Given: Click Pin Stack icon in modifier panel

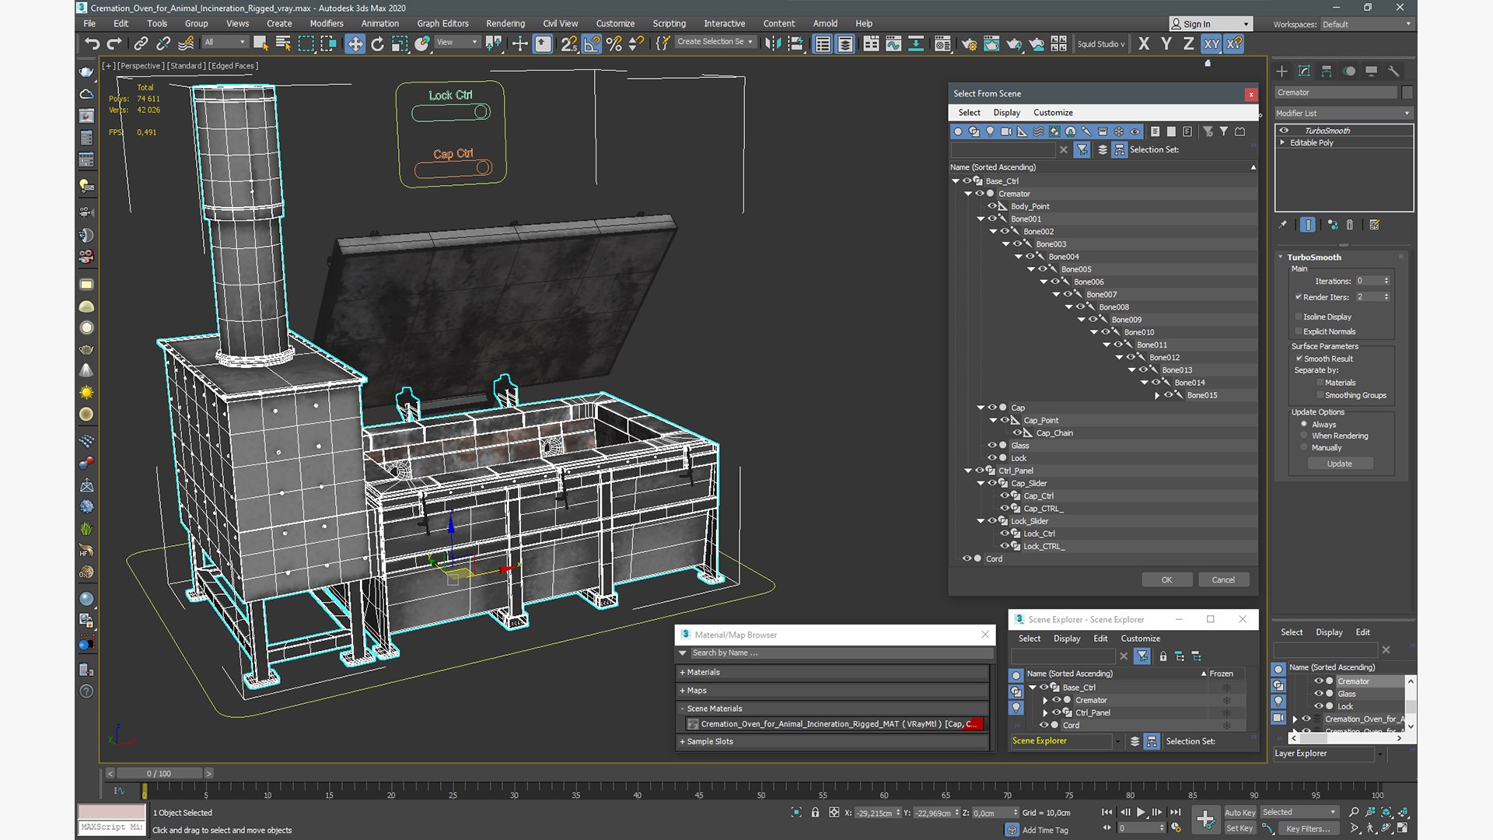Looking at the screenshot, I should (x=1283, y=225).
